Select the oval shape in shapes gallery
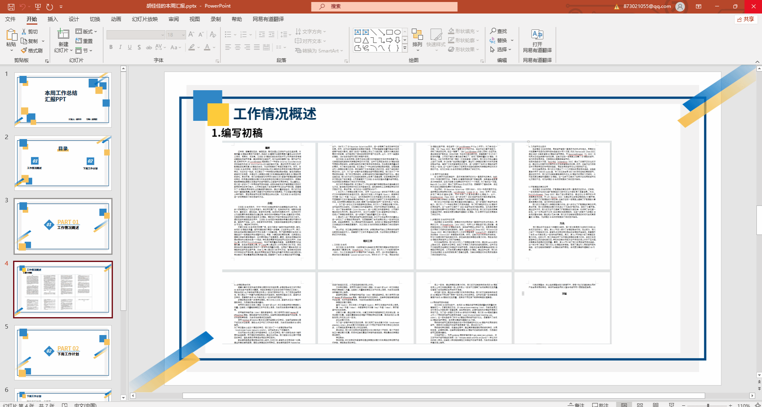Image resolution: width=762 pixels, height=407 pixels. [x=397, y=32]
